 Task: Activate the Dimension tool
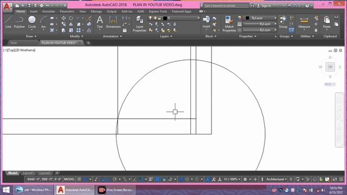[113, 22]
